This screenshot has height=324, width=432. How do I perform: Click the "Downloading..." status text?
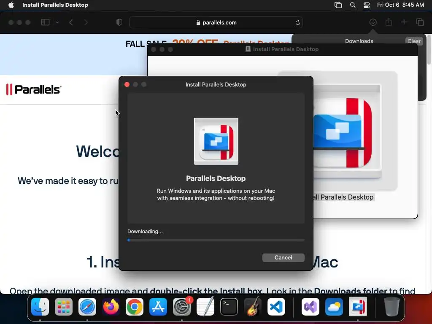145,232
